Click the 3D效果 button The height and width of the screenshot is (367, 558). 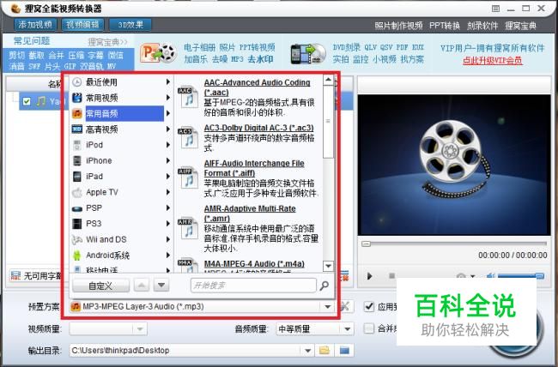[x=130, y=25]
